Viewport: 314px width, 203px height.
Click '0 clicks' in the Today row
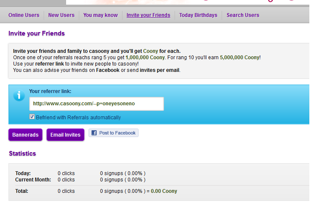click(66, 173)
